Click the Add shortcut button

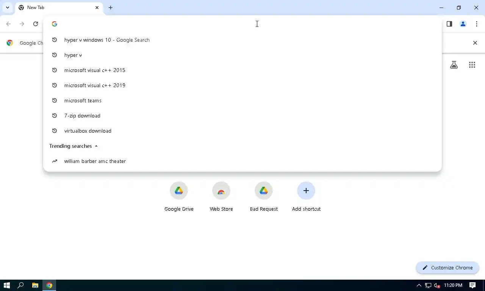tap(306, 197)
